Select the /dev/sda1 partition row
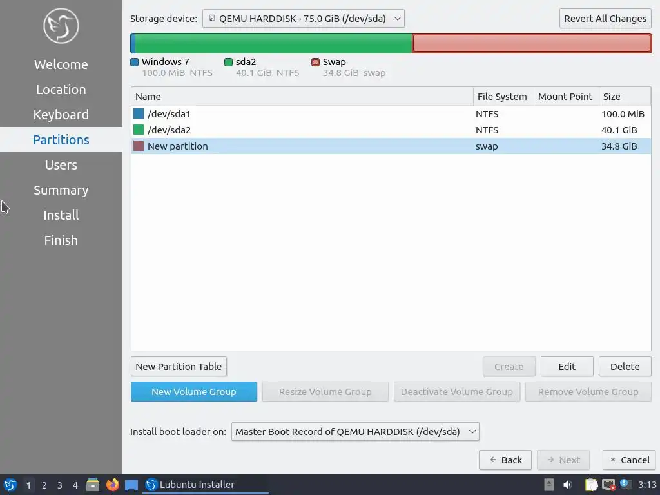Screen dimensions: 660x495 391,113
